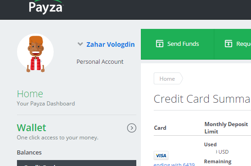Click the Send Funds upload icon
251x166 pixels.
point(160,44)
